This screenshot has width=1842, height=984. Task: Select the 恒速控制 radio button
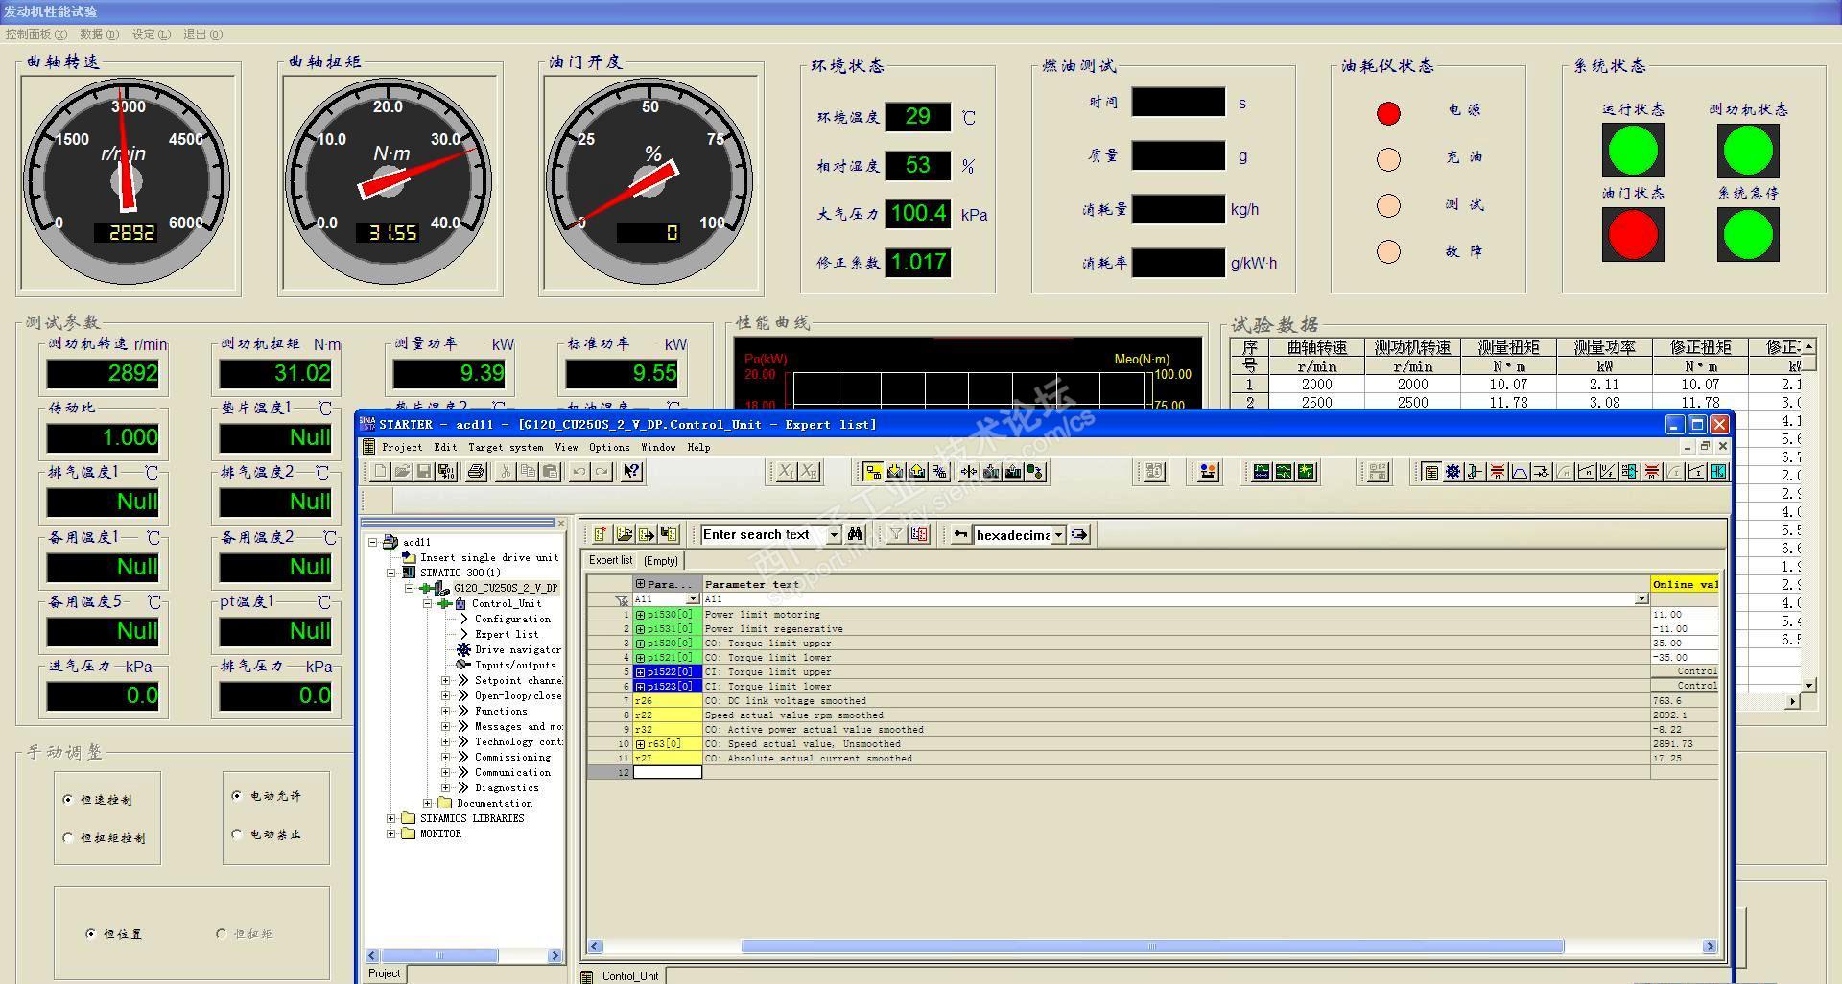coord(68,799)
